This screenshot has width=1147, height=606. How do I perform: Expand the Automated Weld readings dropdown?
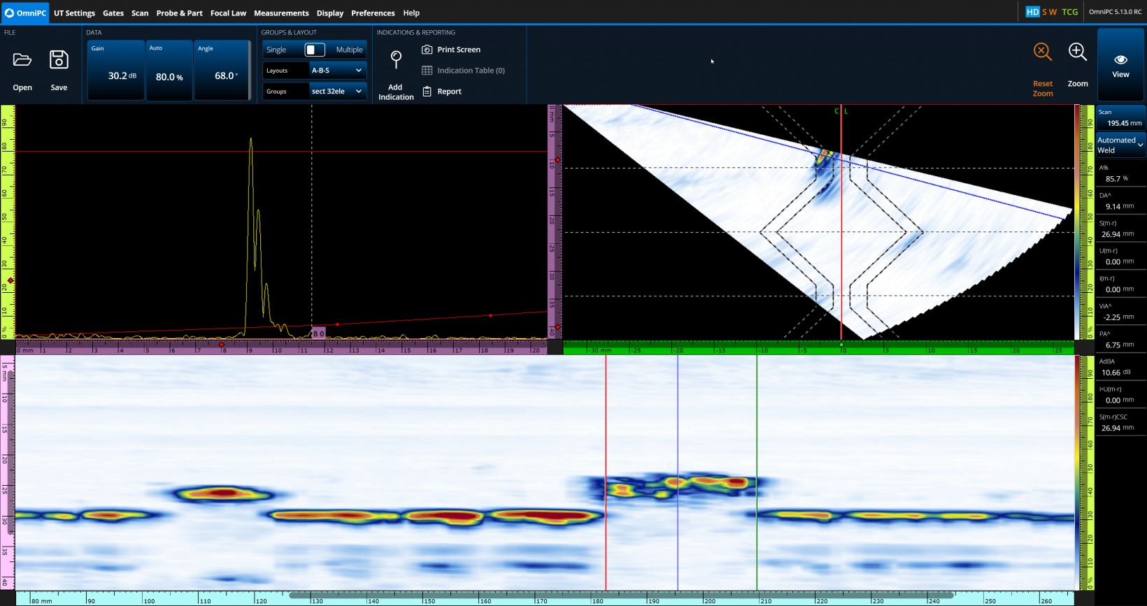coord(1120,145)
